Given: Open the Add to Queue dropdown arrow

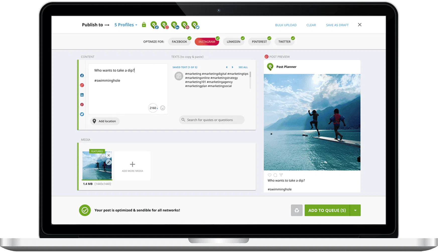Looking at the screenshot, I should click(355, 210).
